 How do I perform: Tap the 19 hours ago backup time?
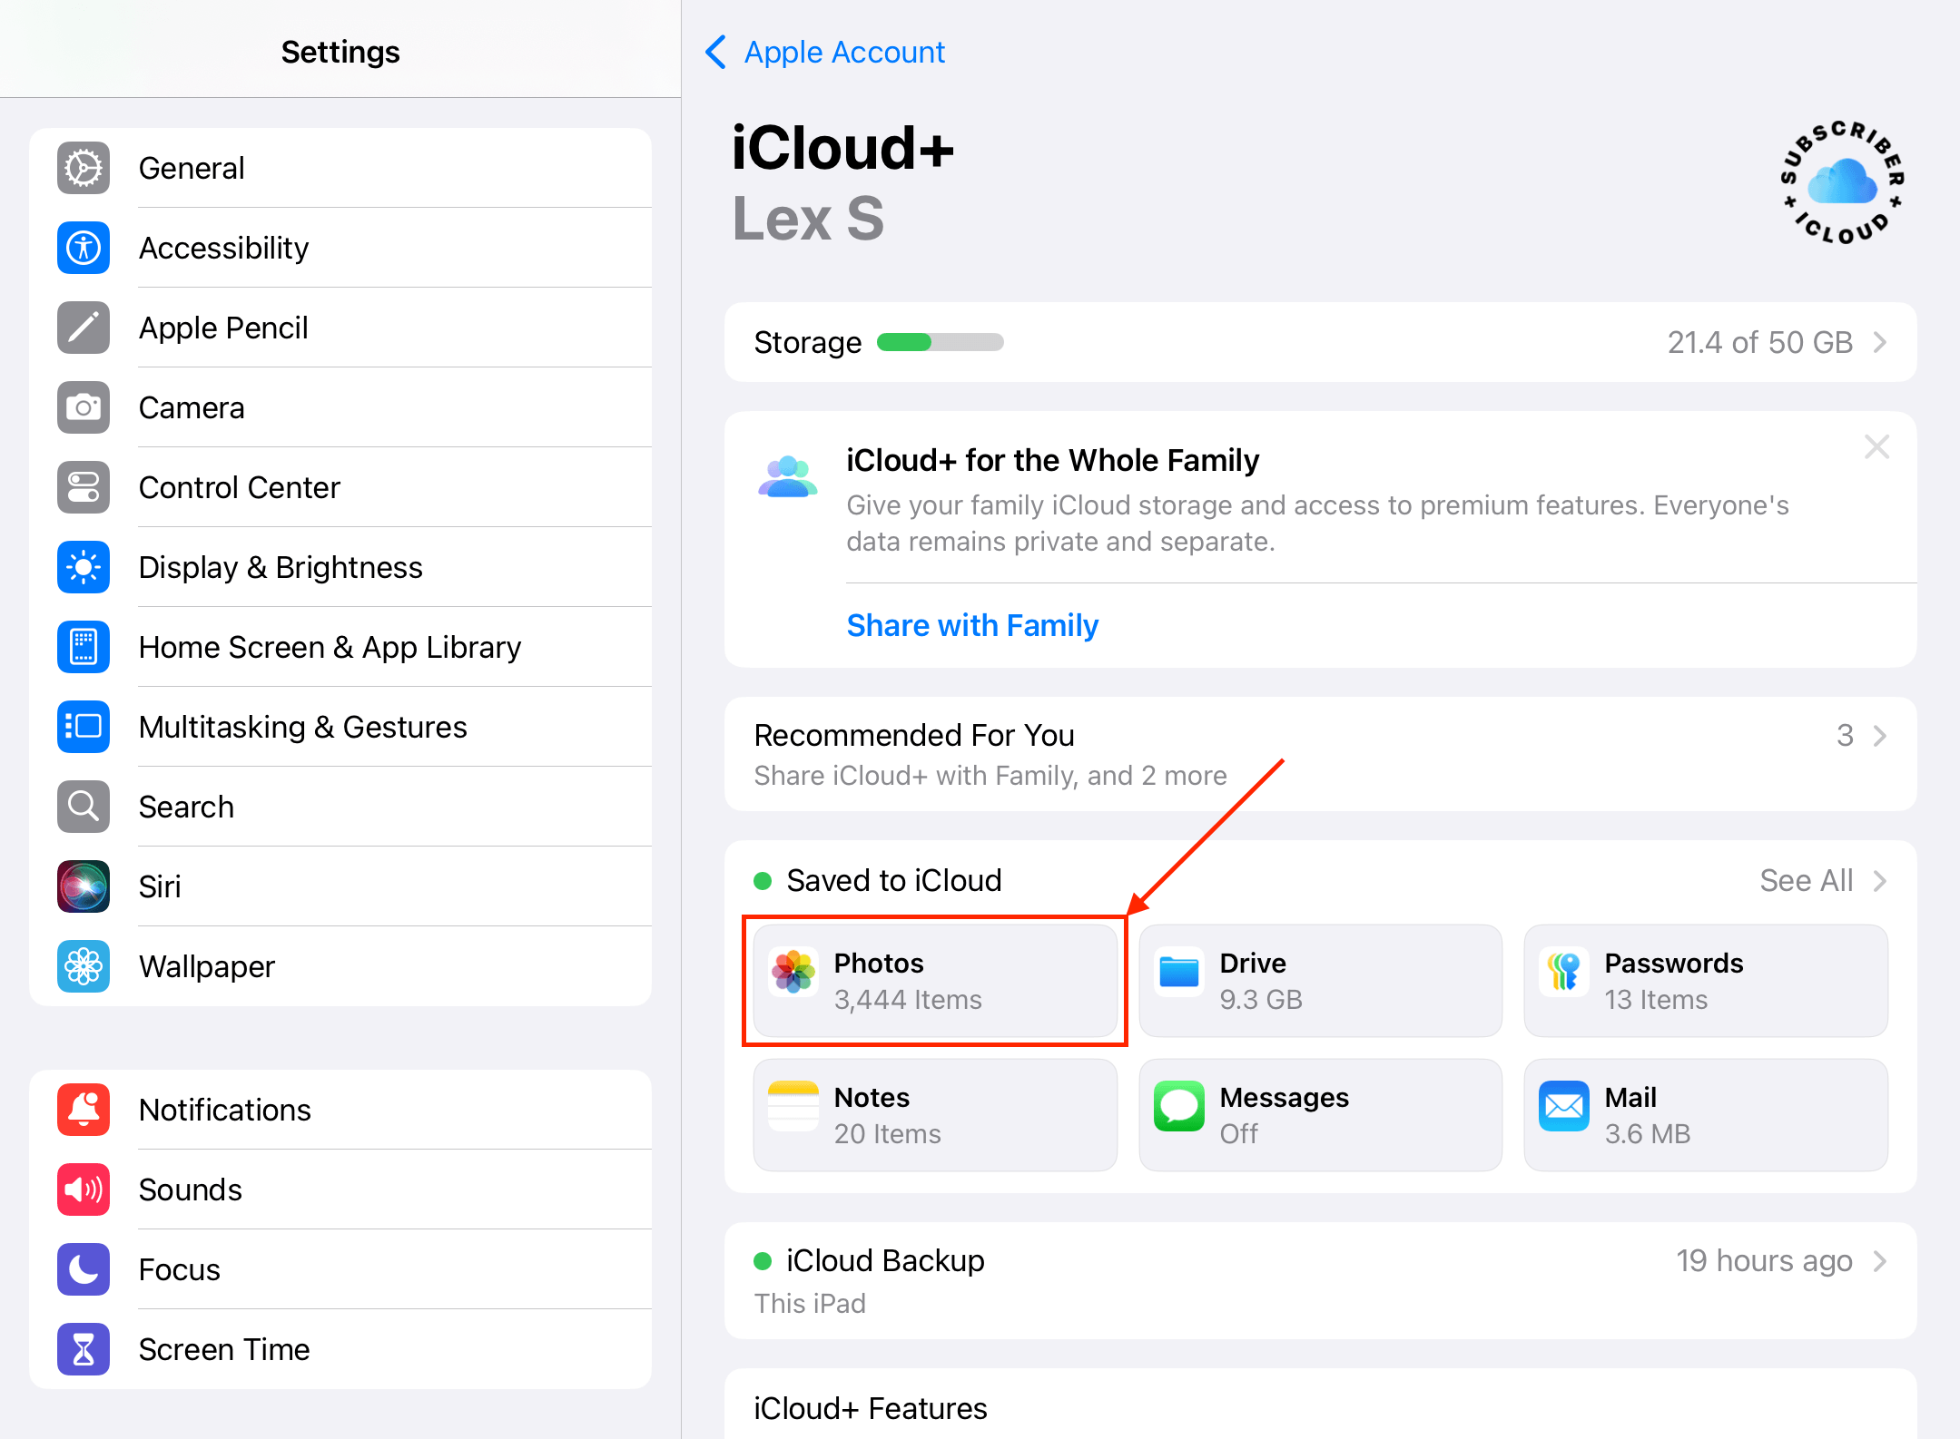(1764, 1260)
